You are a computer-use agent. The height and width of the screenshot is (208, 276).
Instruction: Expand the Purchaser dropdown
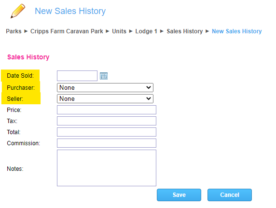point(105,87)
